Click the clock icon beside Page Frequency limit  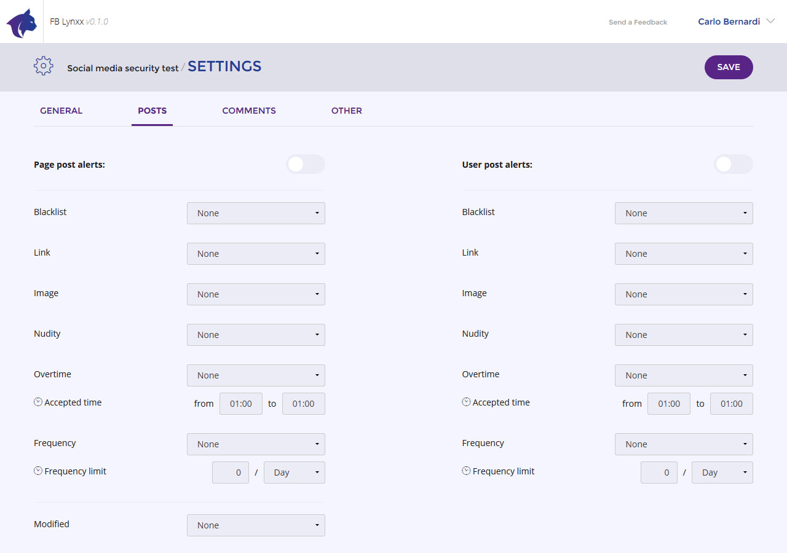coord(38,471)
